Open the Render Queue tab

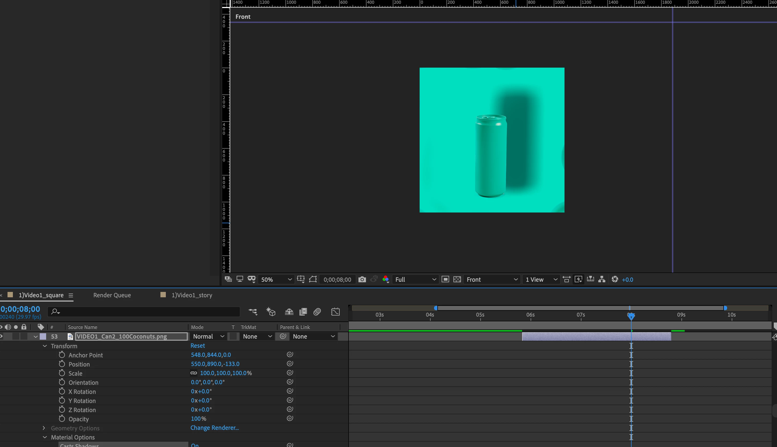[112, 295]
